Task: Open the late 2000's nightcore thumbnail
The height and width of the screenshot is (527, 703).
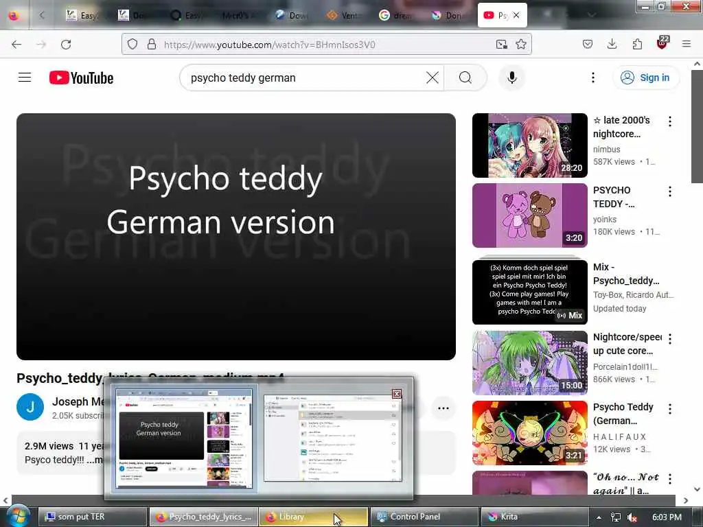Action: pos(529,145)
